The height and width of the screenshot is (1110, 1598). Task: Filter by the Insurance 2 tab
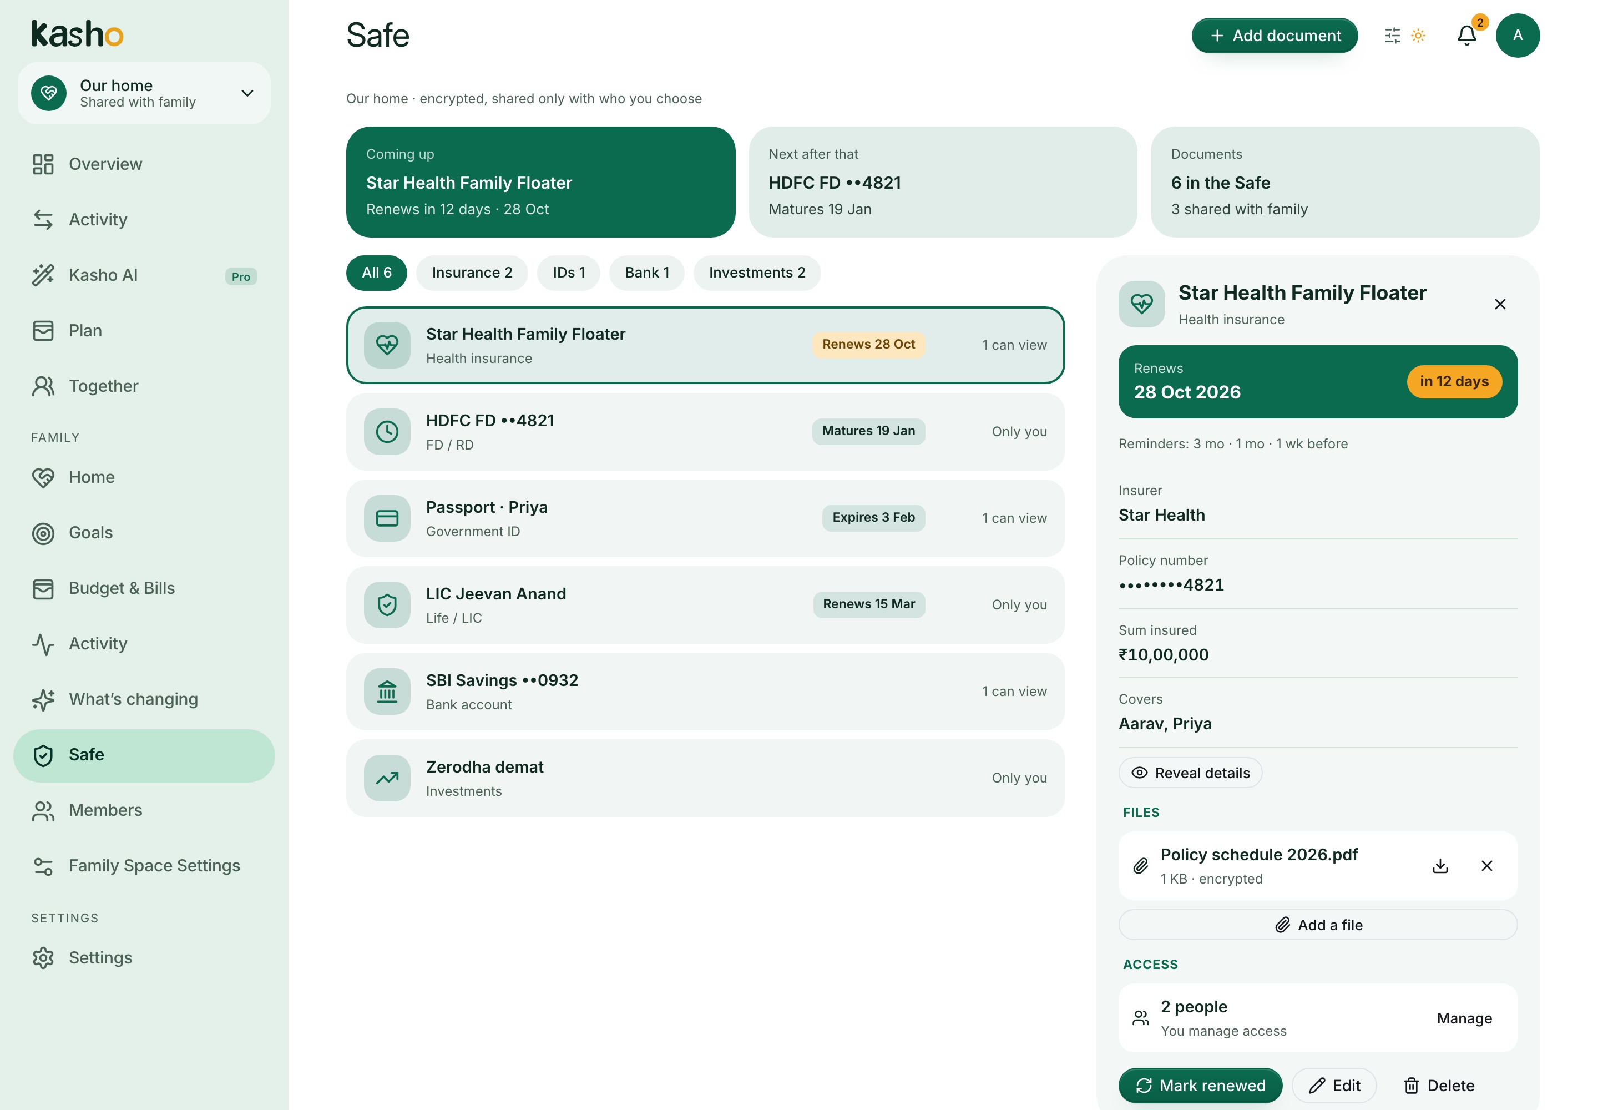[472, 273]
